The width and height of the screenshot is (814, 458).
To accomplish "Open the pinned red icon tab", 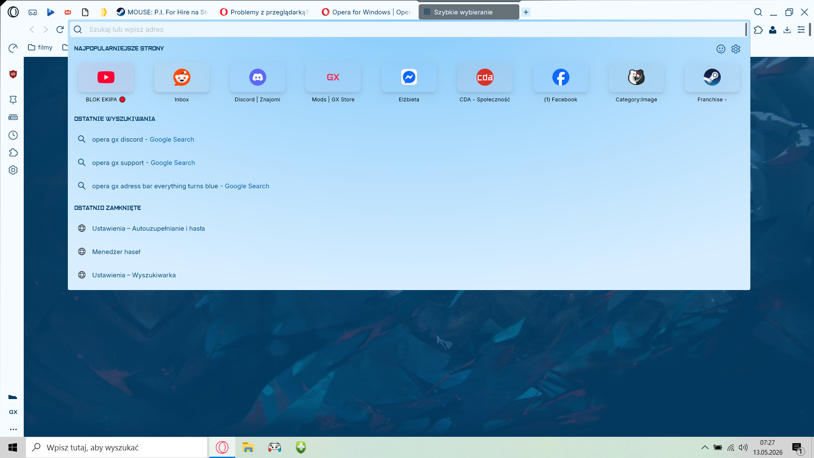I will pos(68,12).
